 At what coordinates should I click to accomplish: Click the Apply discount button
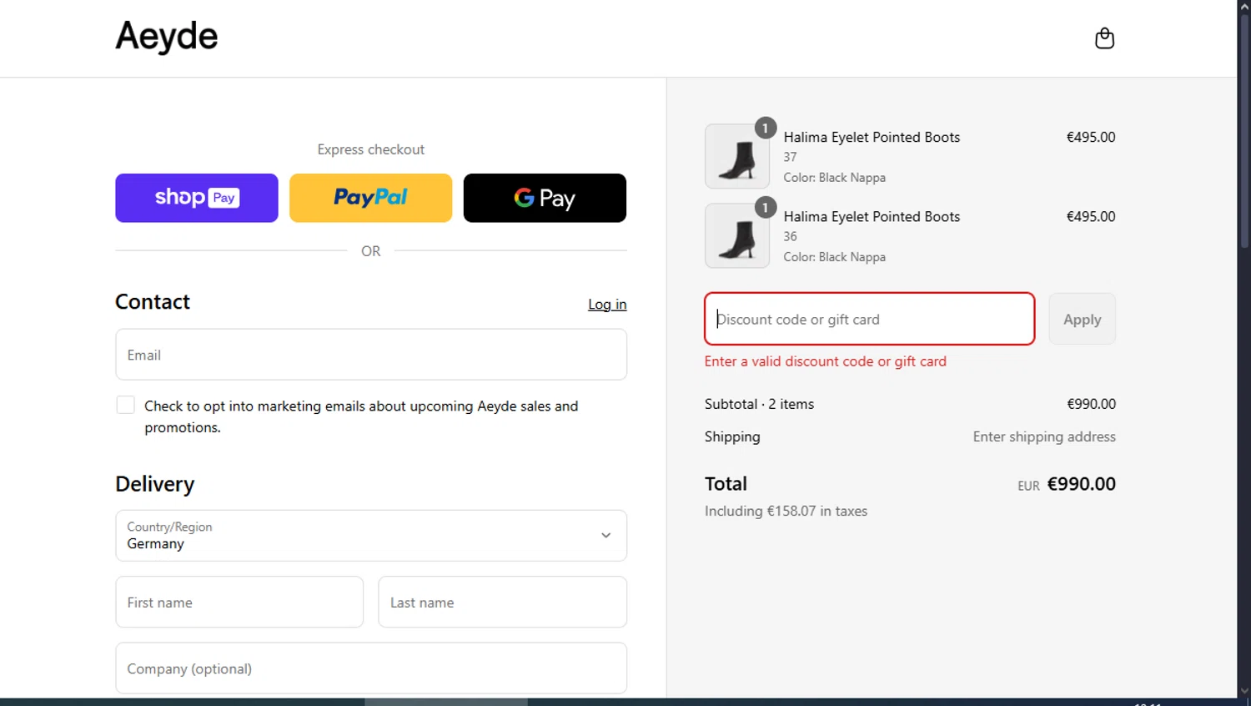tap(1082, 319)
